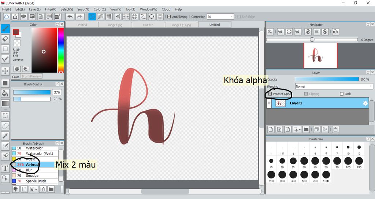The width and height of the screenshot is (375, 199).
Task: Open the Snap menu
Action: point(83,9)
